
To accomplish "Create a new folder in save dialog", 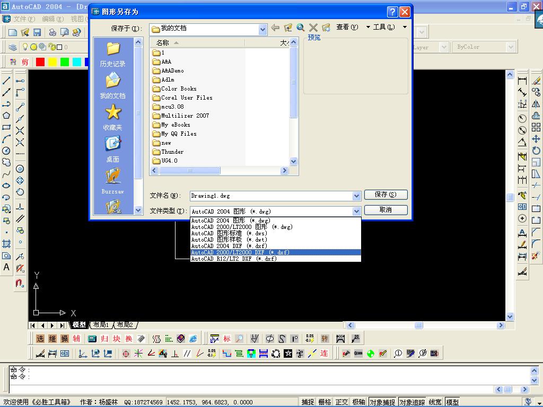I will 326,28.
